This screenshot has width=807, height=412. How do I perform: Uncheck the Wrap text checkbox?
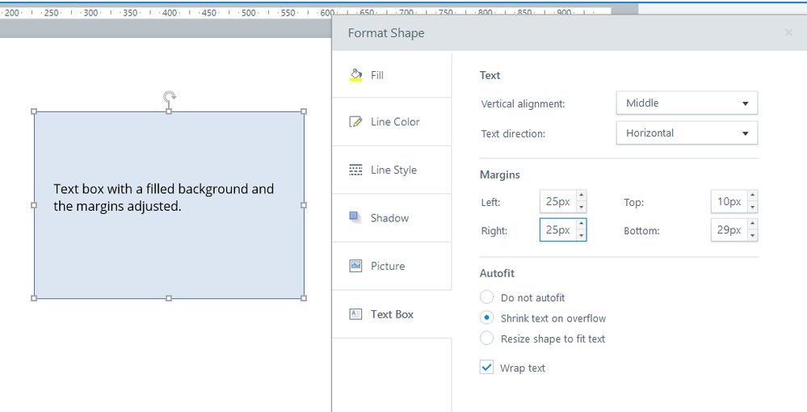coord(486,368)
